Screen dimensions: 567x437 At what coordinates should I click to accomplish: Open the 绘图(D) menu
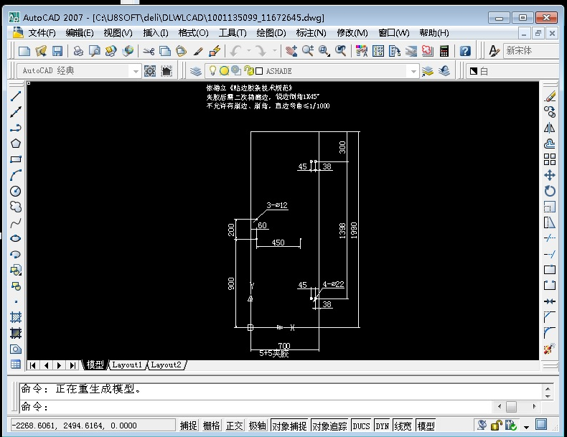point(271,32)
